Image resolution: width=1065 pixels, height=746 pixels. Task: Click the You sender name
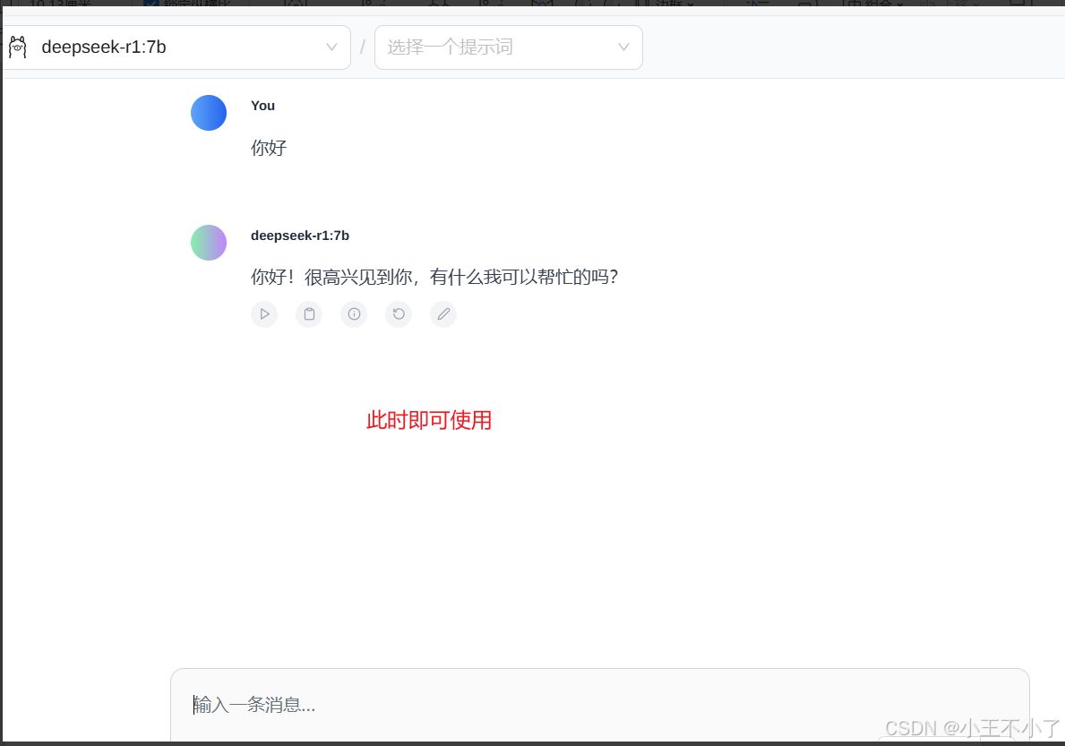262,106
